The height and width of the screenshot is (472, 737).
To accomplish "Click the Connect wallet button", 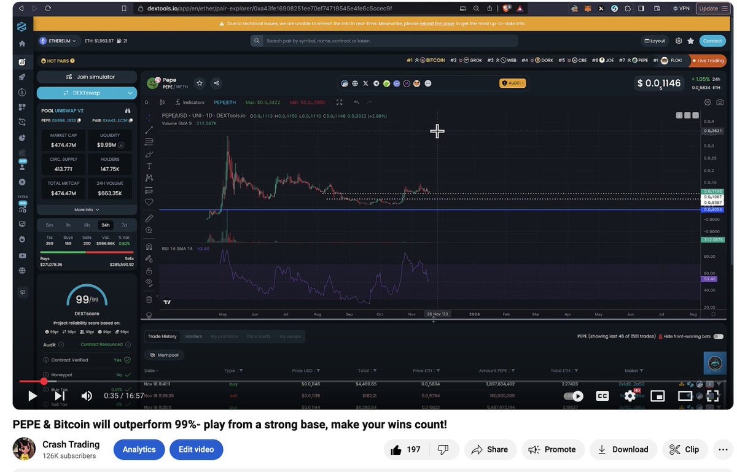I will (712, 41).
